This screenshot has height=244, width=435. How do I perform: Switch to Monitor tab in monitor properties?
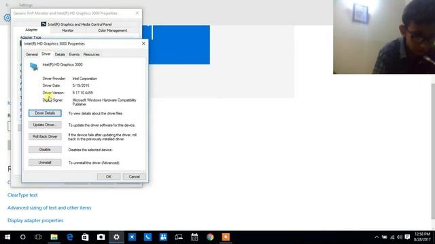tap(68, 30)
